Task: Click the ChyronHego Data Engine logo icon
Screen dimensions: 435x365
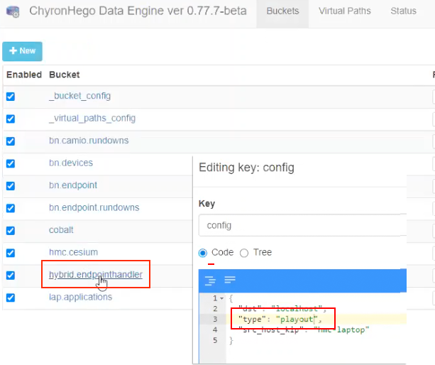Action: tap(13, 11)
